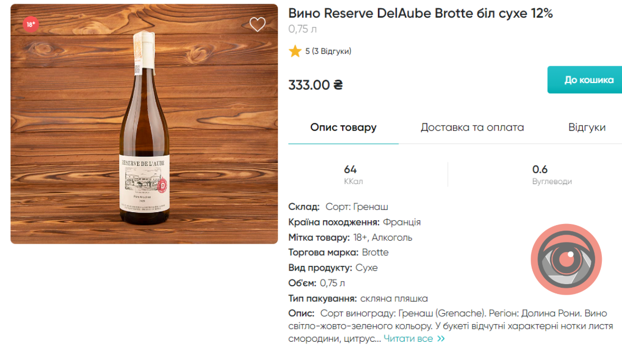Click the yellow star rating icon
Screen dimensions: 622x350
pyautogui.click(x=295, y=51)
